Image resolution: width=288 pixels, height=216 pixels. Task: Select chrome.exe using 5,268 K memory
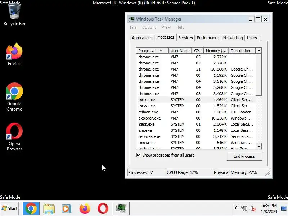(x=196, y=87)
